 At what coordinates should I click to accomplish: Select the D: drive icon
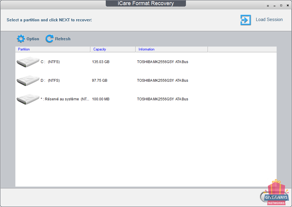(x=28, y=81)
